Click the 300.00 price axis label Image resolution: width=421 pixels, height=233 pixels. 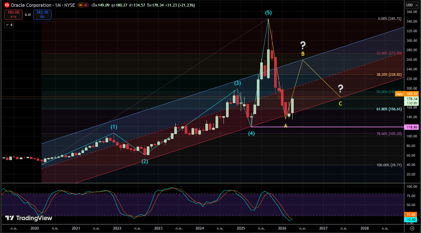[x=412, y=41]
